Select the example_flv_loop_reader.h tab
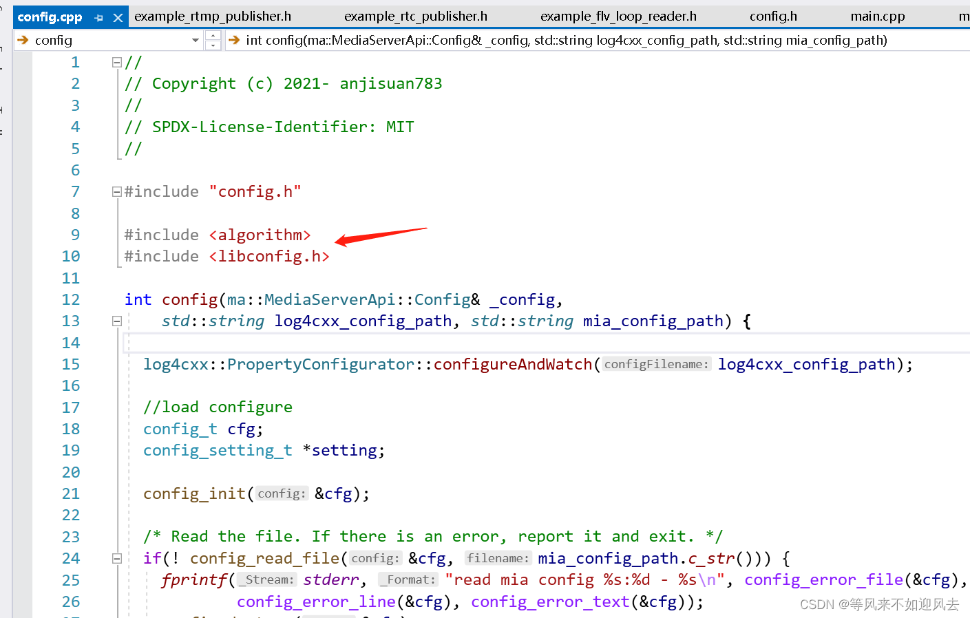The height and width of the screenshot is (618, 970). click(x=618, y=16)
